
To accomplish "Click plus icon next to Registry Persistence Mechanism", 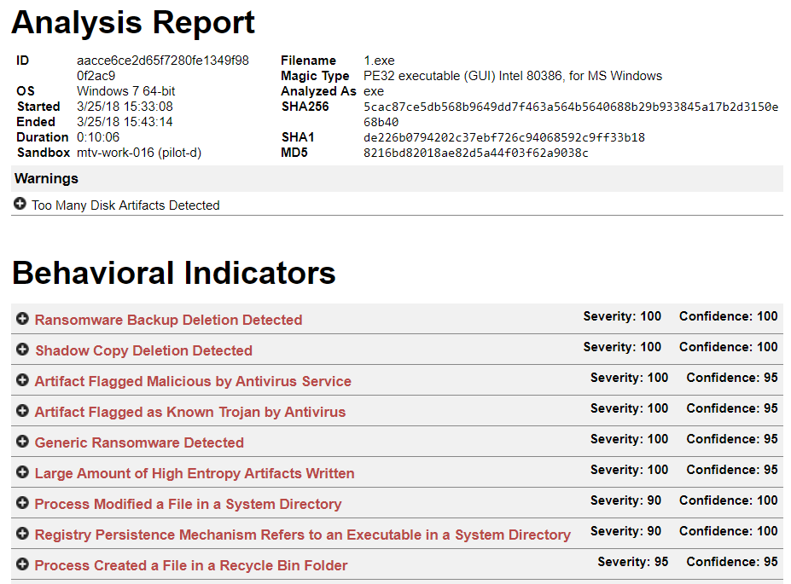I will [22, 535].
